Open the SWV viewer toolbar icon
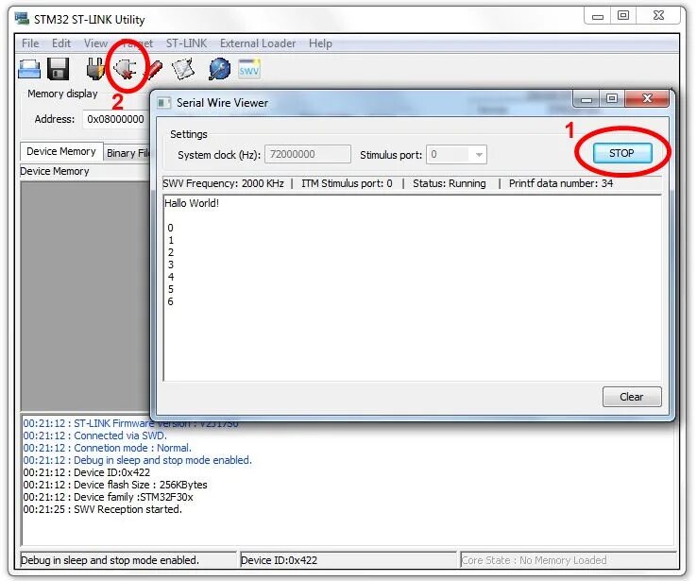This screenshot has width=697, height=581. pos(249,69)
